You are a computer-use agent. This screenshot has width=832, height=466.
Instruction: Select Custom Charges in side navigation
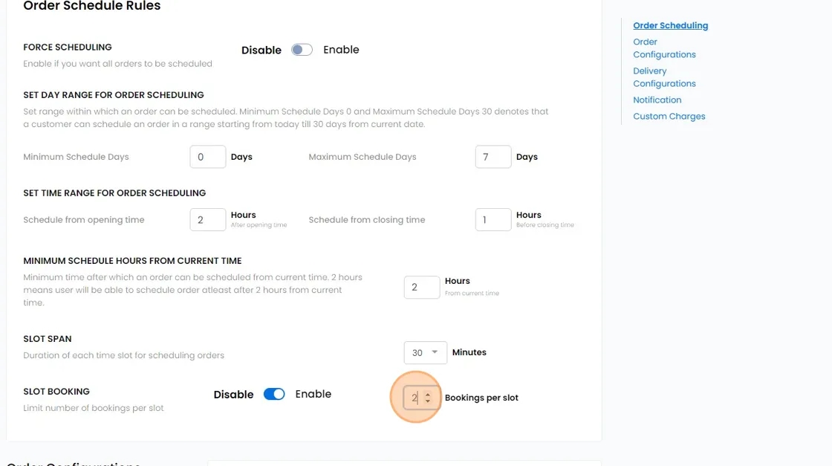pos(669,116)
